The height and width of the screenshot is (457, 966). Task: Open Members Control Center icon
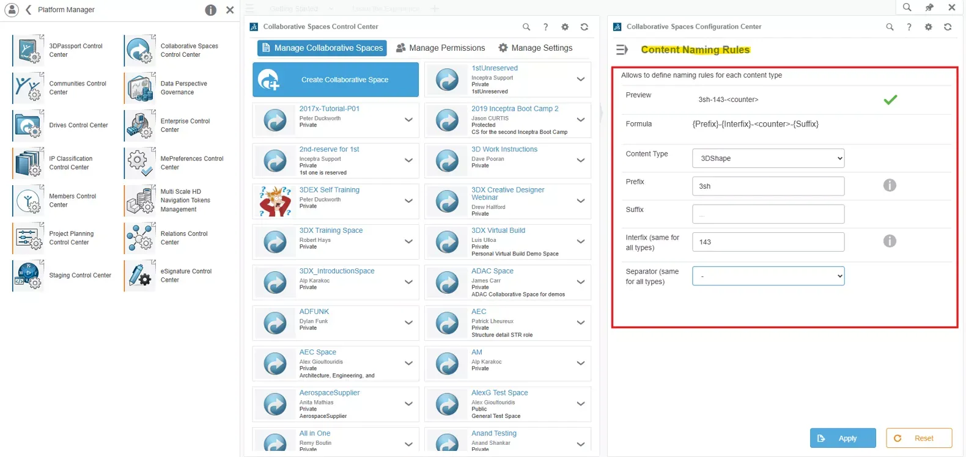(x=28, y=200)
